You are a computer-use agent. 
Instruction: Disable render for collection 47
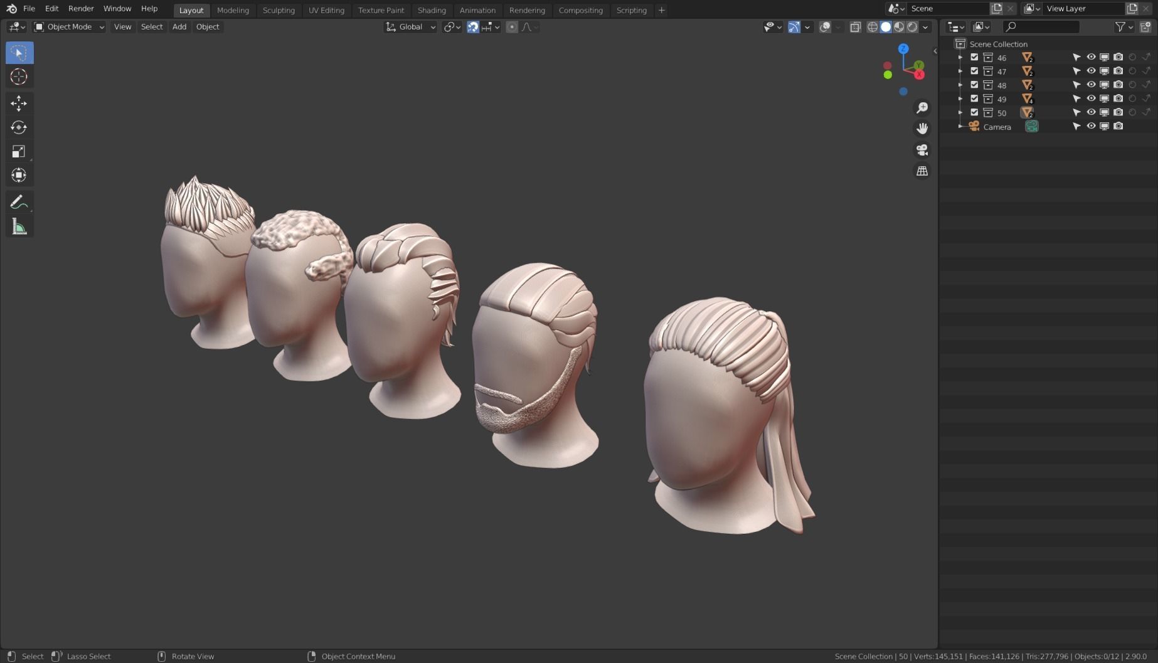pyautogui.click(x=1118, y=71)
